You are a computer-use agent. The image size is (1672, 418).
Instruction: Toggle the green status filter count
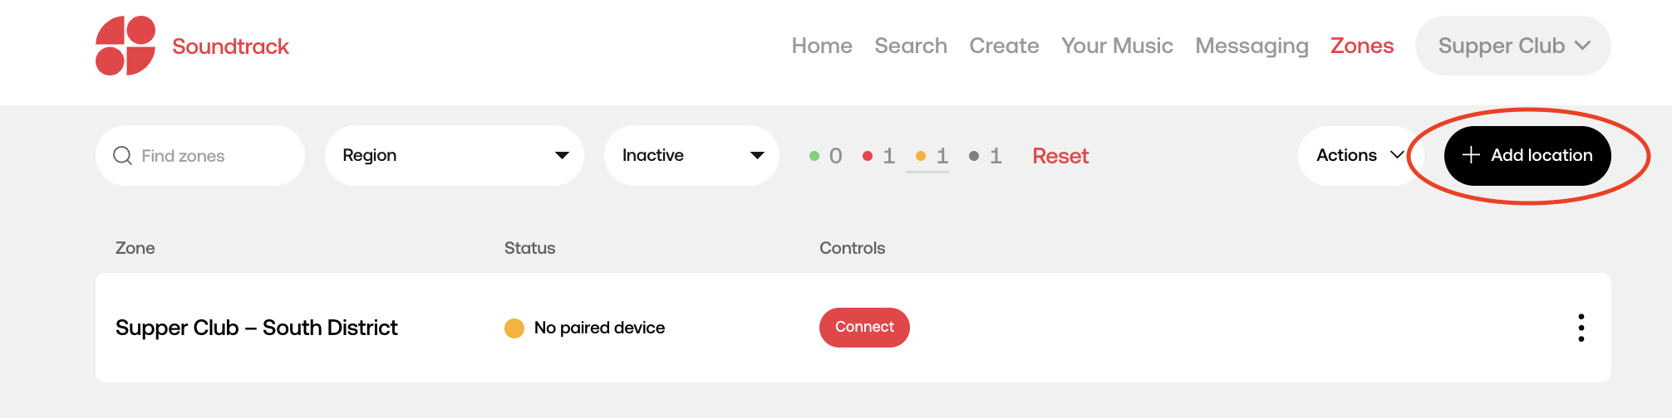click(x=826, y=156)
